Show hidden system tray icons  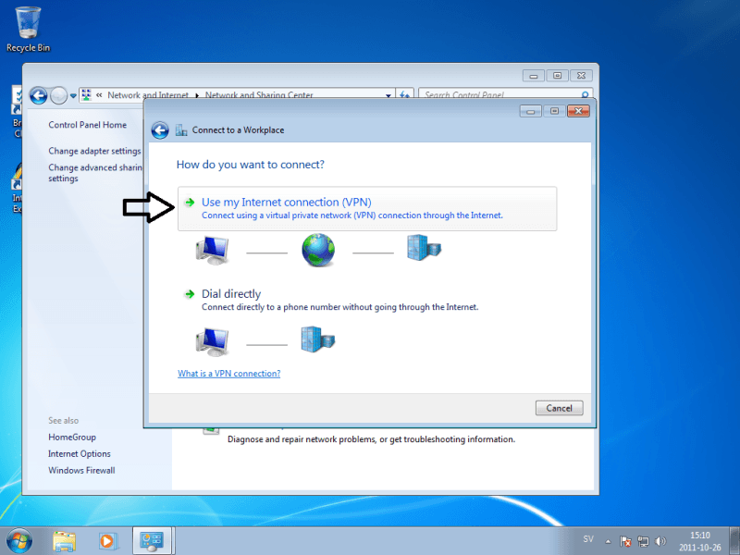(x=607, y=540)
